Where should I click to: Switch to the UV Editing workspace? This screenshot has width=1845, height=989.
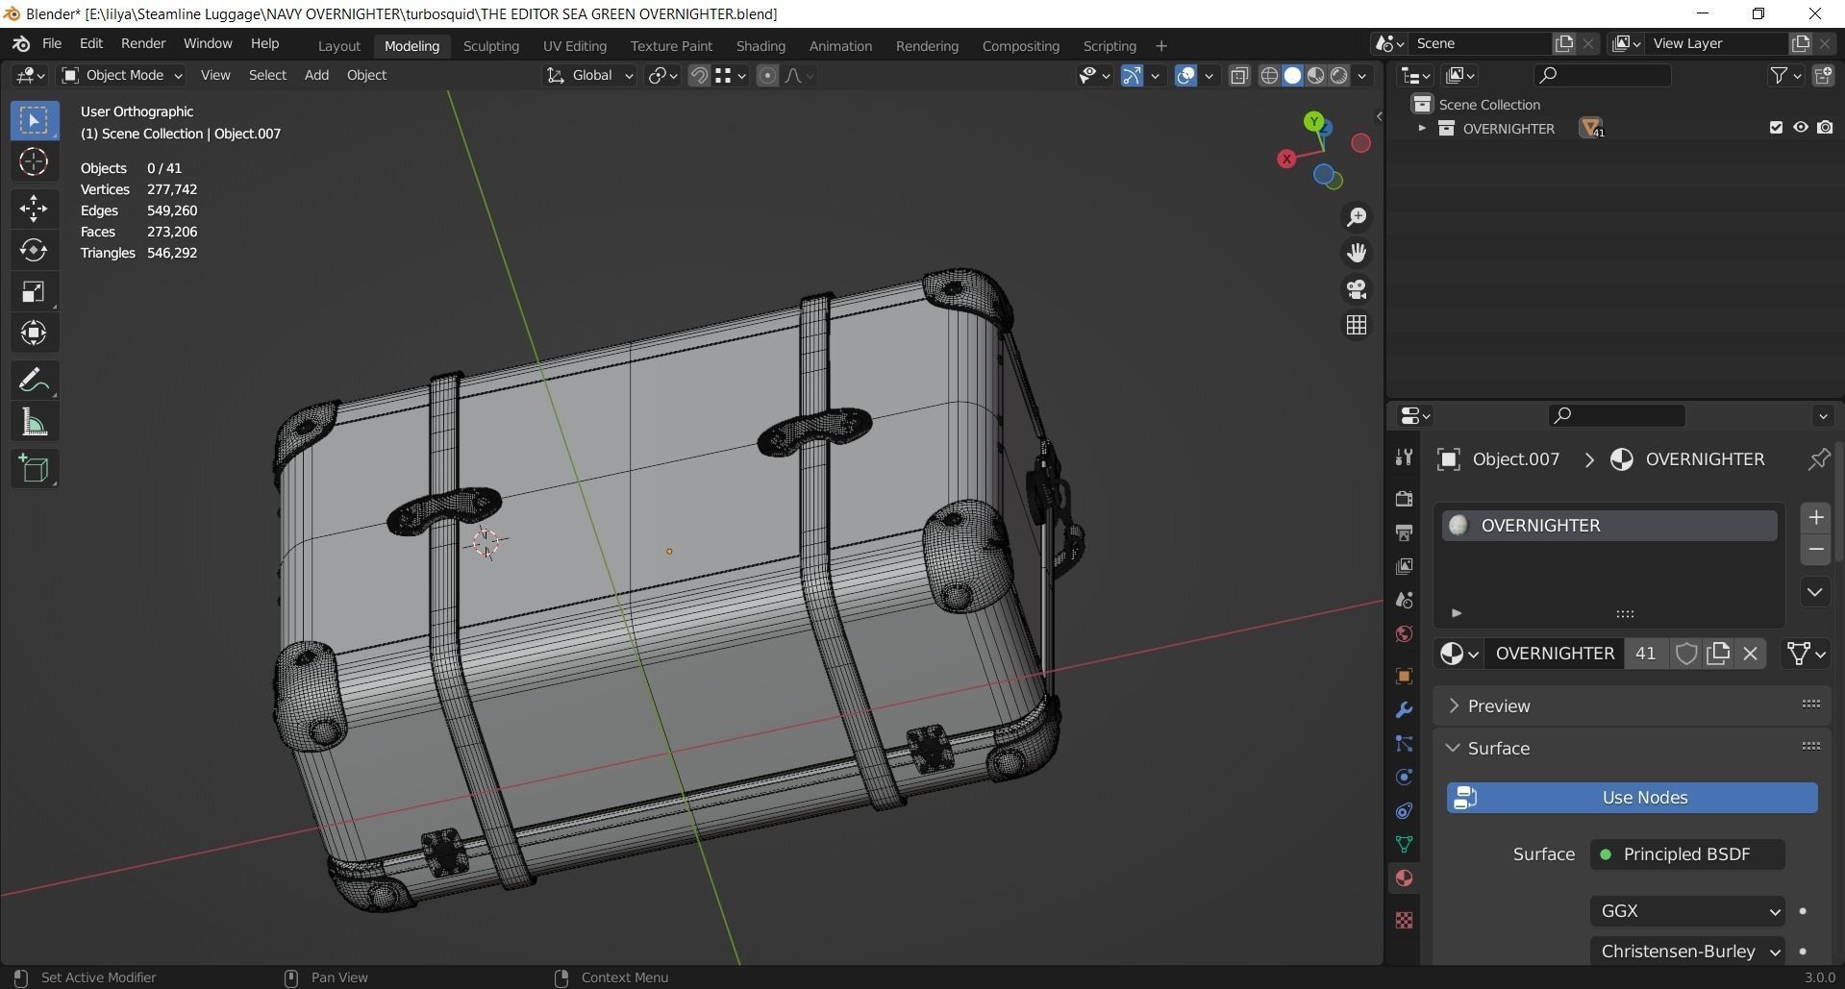[574, 46]
